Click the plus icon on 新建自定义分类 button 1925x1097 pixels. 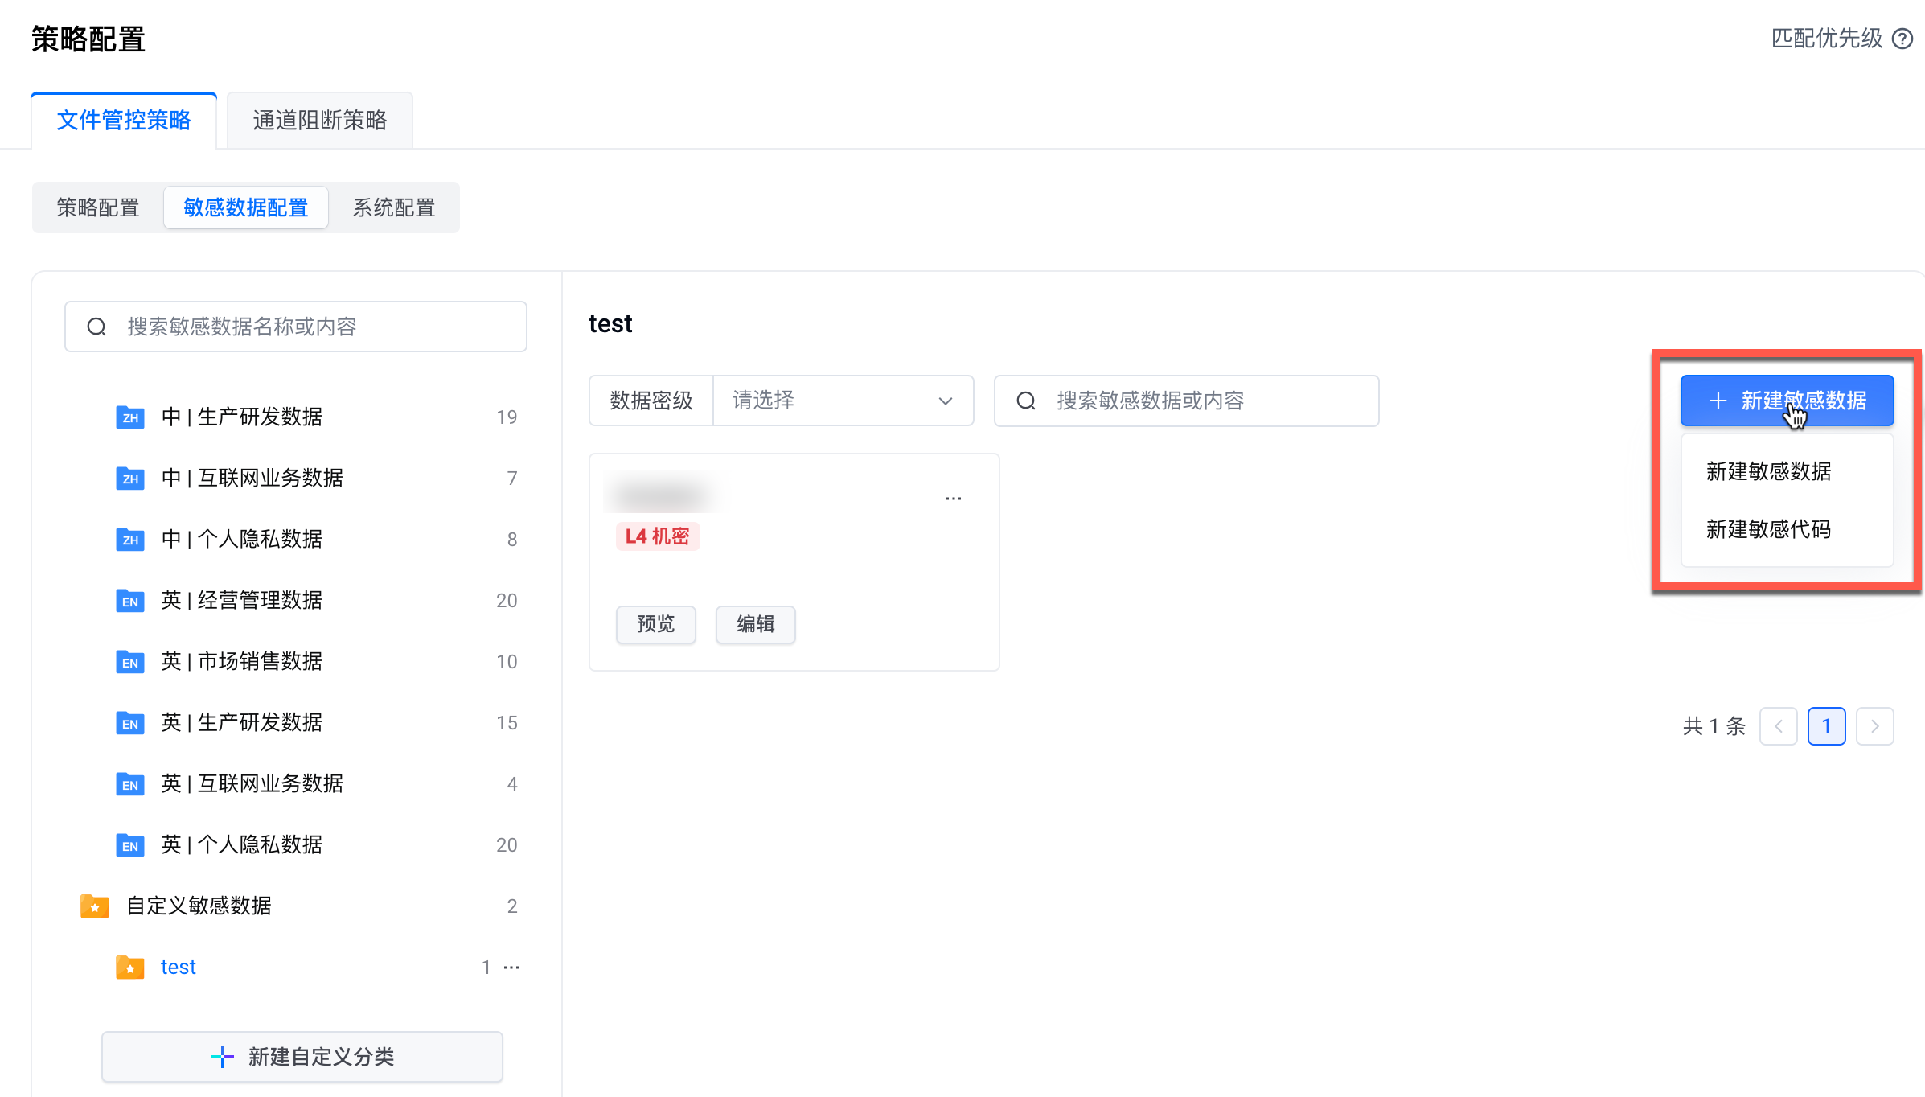(223, 1057)
